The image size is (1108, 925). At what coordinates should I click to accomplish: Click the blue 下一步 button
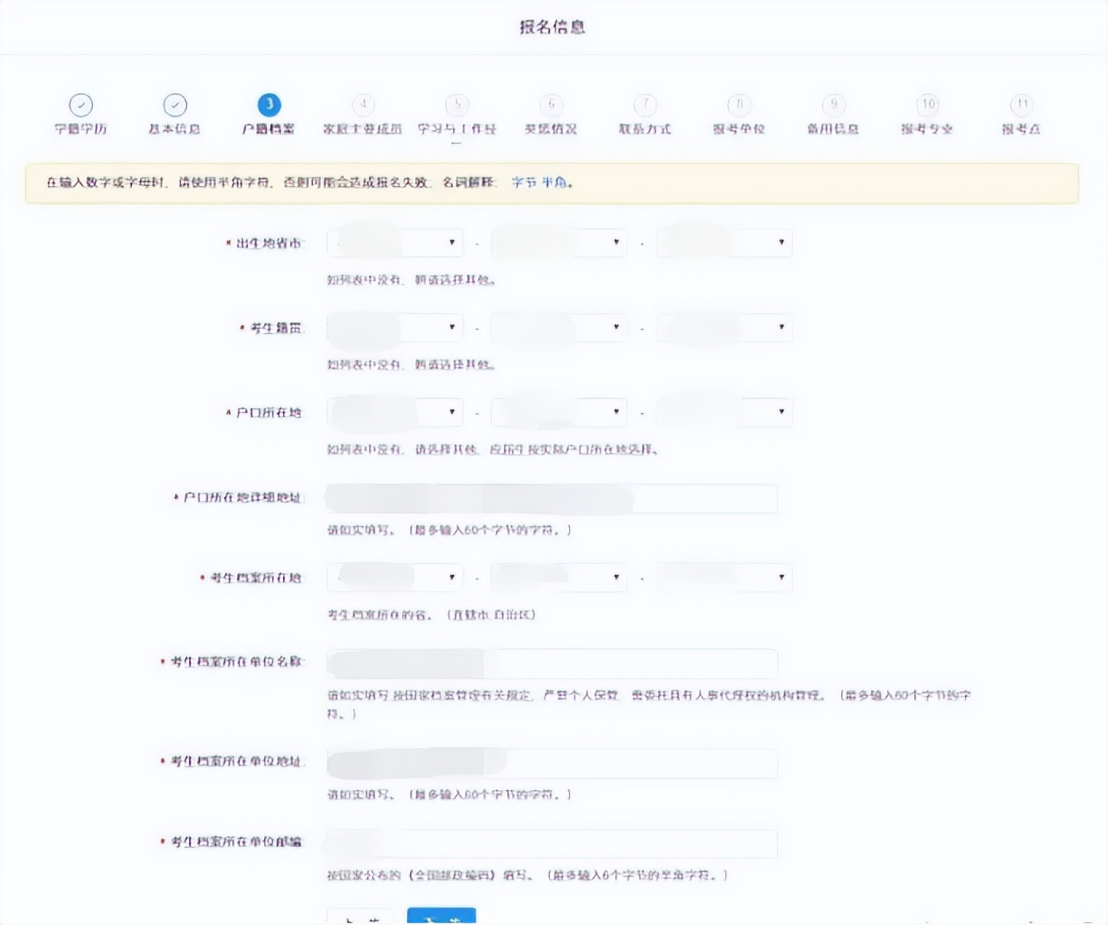click(441, 918)
